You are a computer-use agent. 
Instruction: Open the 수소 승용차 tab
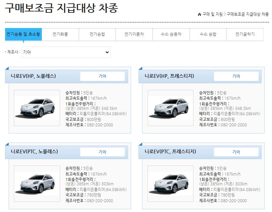click(171, 34)
